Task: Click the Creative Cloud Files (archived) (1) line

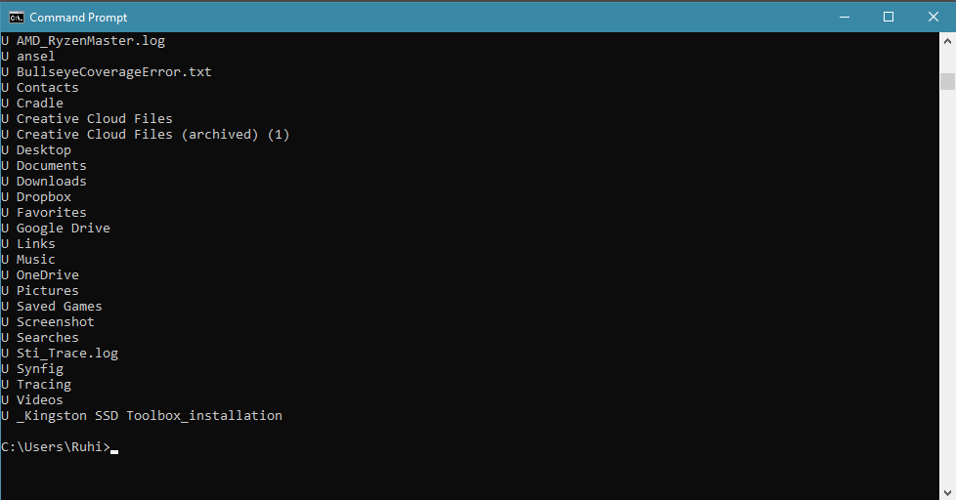Action: [x=146, y=134]
